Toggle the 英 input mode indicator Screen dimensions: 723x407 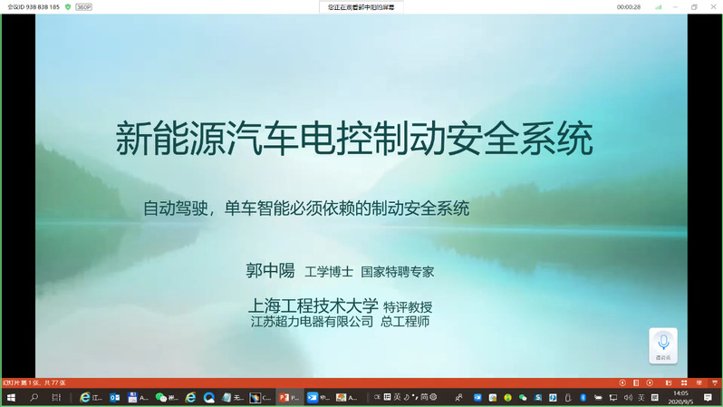tap(398, 397)
